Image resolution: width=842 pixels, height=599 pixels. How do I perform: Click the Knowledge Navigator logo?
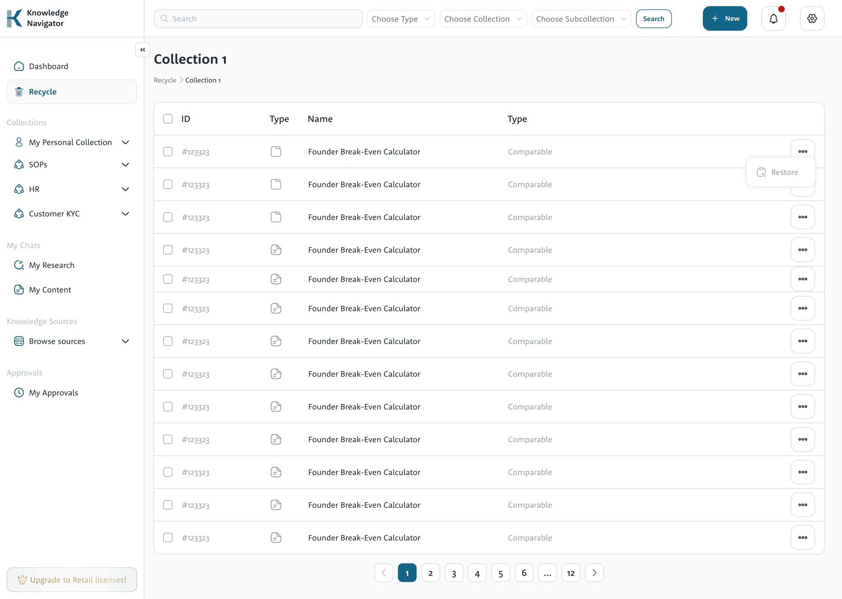pyautogui.click(x=37, y=18)
